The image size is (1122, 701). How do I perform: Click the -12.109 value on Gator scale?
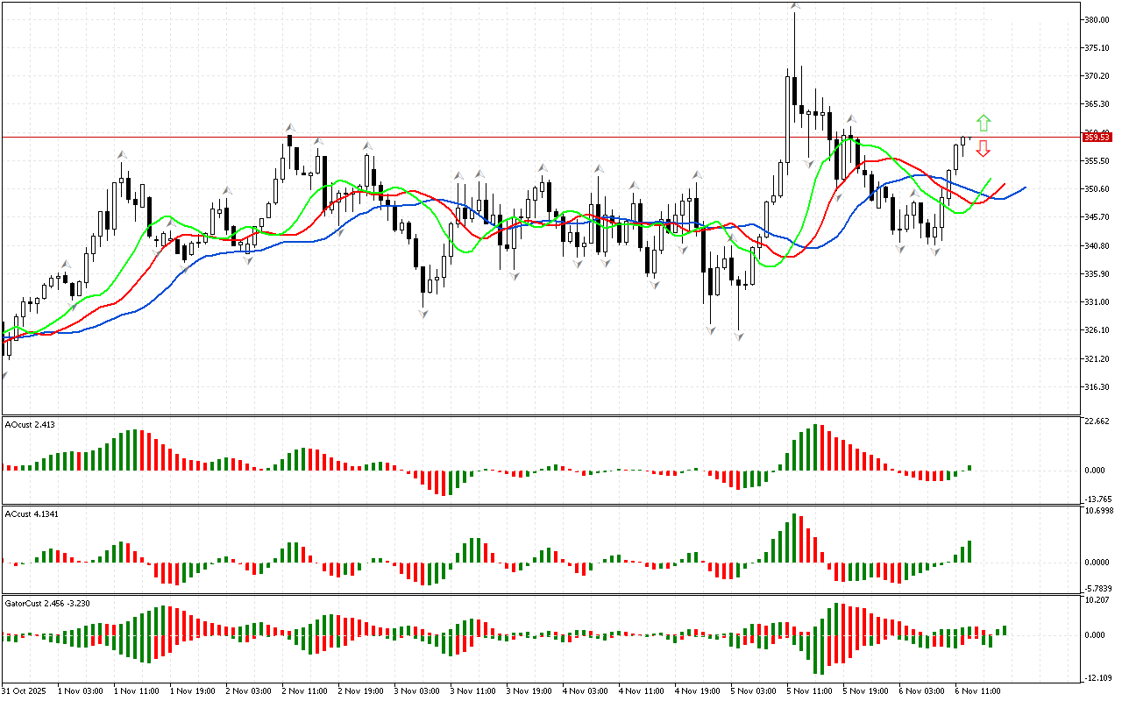1097,677
